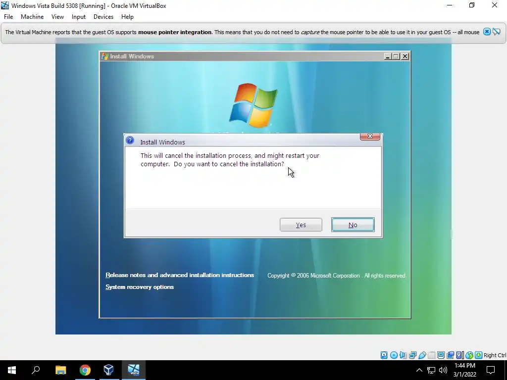Screen dimensions: 507x380
Task: Click No to continue installation
Action: (353, 225)
